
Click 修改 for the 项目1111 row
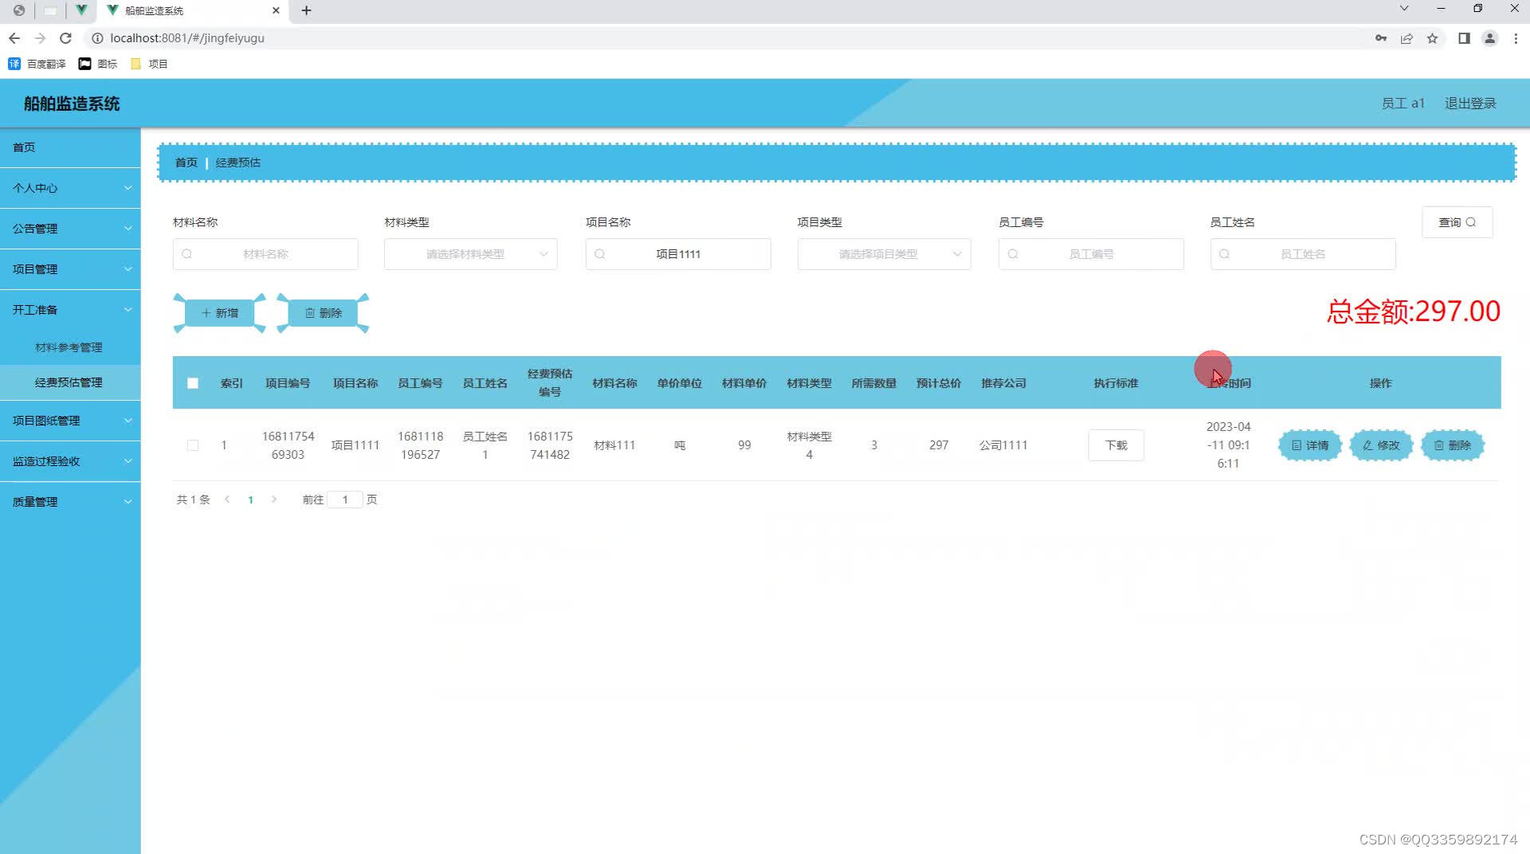[1381, 445]
